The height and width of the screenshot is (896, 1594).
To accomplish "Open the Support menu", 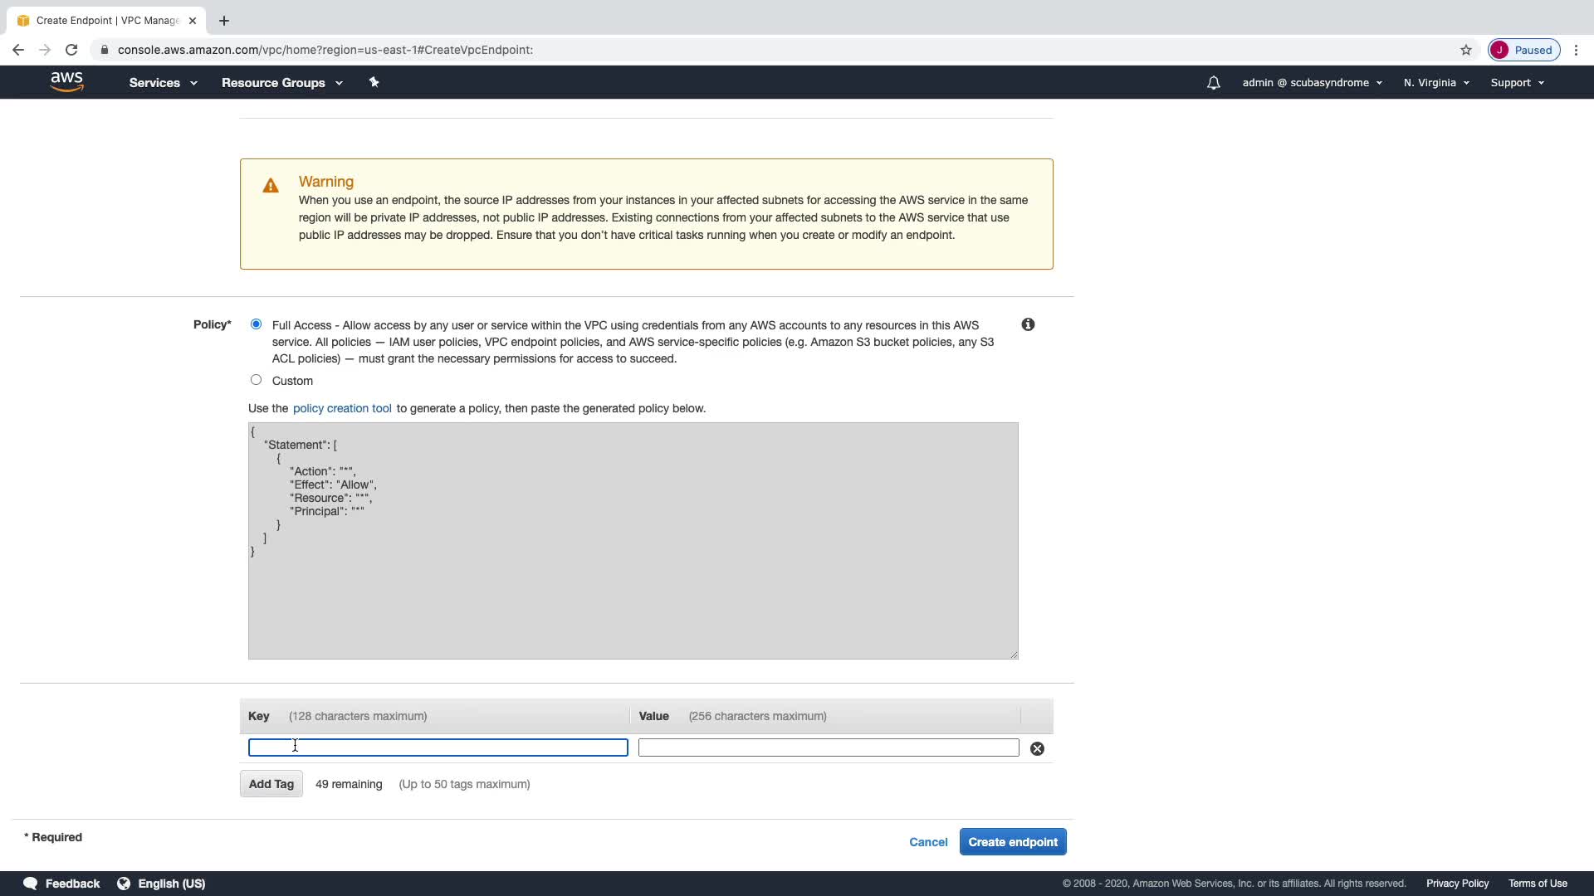I will pos(1517,83).
